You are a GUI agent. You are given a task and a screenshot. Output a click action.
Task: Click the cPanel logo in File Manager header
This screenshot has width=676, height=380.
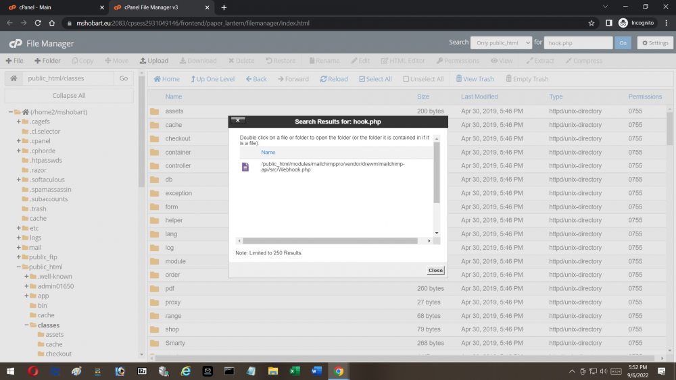tap(16, 43)
